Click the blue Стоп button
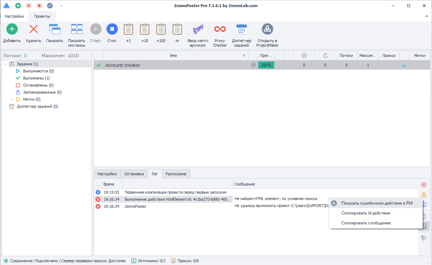432x265 pixels. [112, 29]
